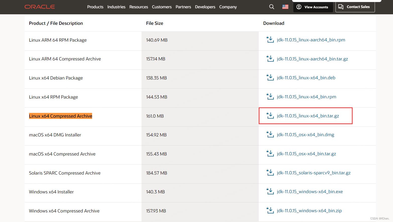Click download icon for linux-x64_bin.rpm
This screenshot has height=222, width=393.
pos(270,97)
